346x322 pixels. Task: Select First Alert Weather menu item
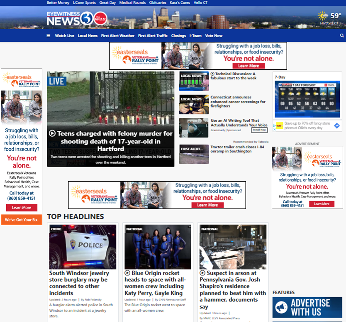(118, 36)
